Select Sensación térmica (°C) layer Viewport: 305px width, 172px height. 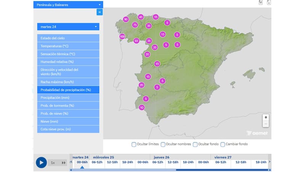(68, 54)
